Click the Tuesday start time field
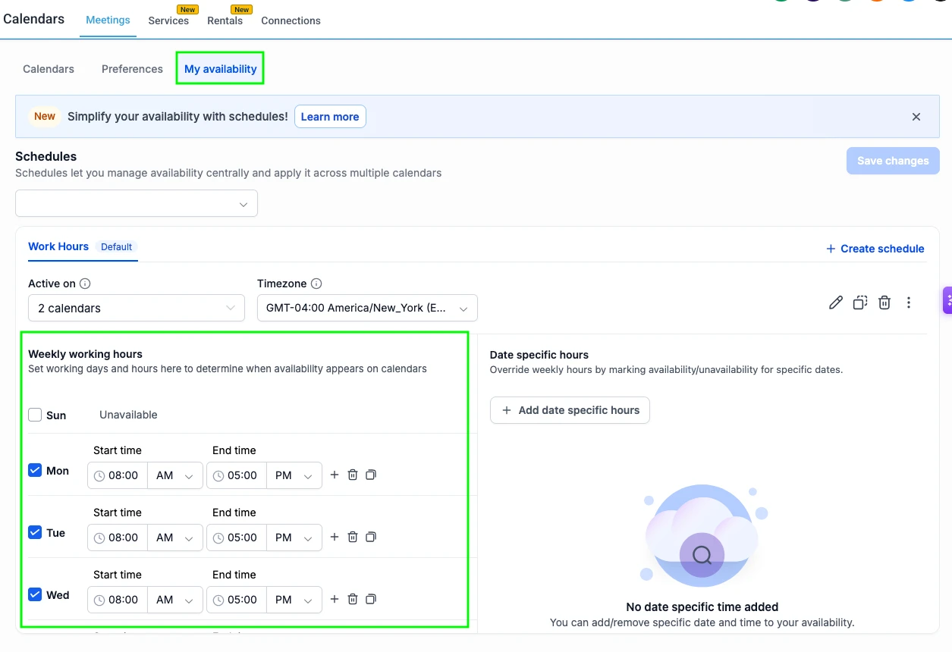This screenshot has height=652, width=952. pyautogui.click(x=118, y=538)
